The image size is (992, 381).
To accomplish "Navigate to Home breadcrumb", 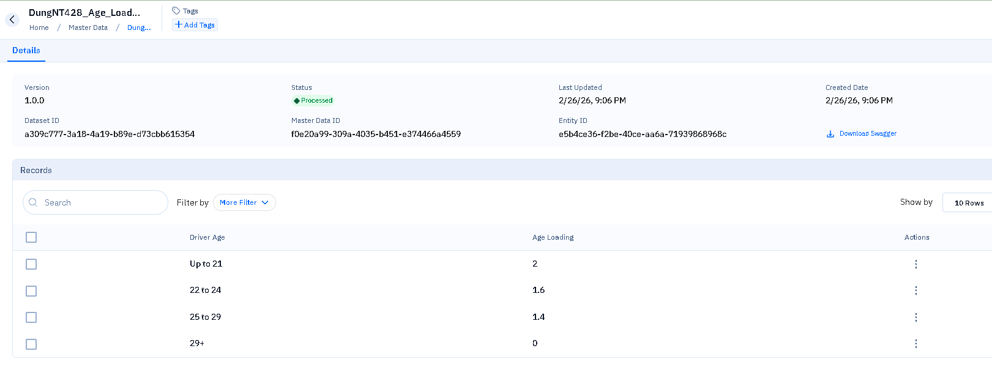I will [39, 28].
